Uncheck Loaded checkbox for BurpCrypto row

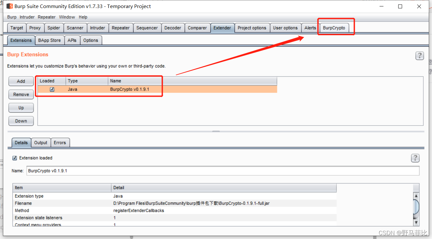(52, 90)
